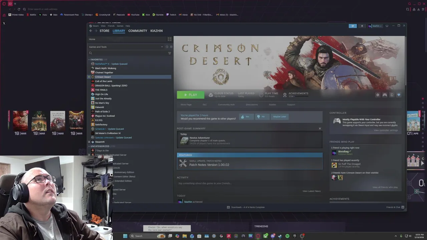Open Support link for Crimson Desert
The width and height of the screenshot is (427, 240).
pos(291,105)
